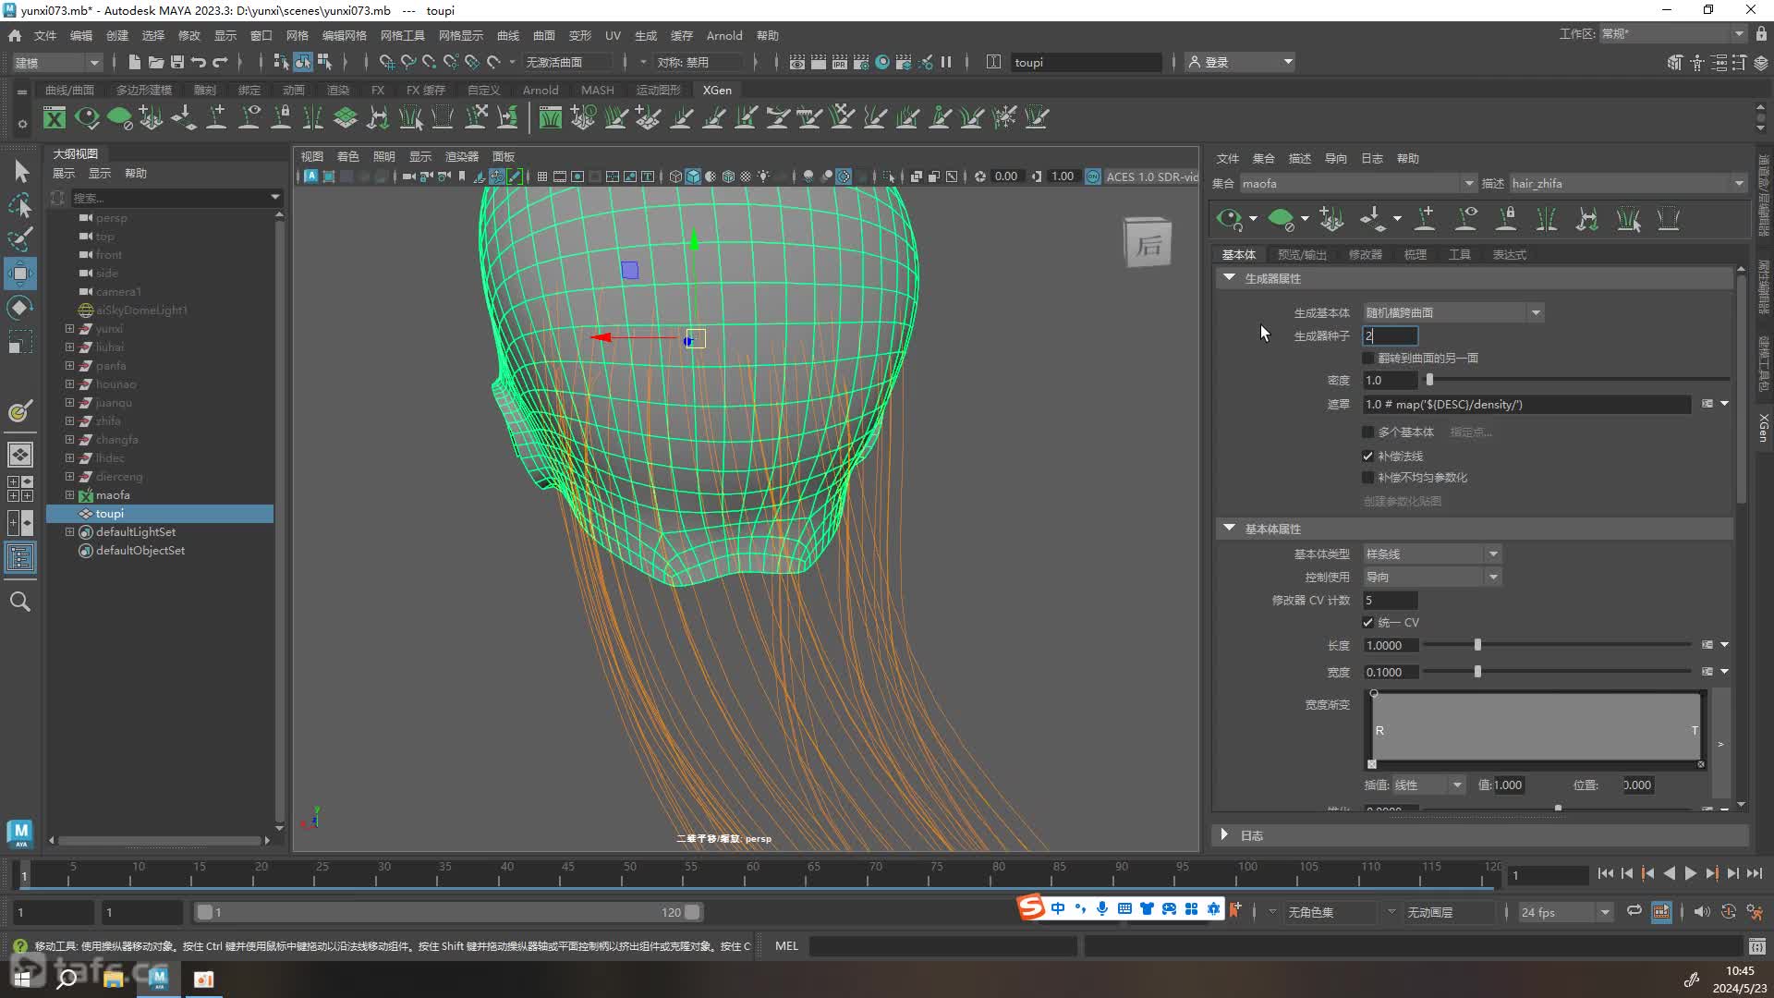This screenshot has width=1774, height=998.
Task: Click the generator seed input field
Action: coord(1390,335)
